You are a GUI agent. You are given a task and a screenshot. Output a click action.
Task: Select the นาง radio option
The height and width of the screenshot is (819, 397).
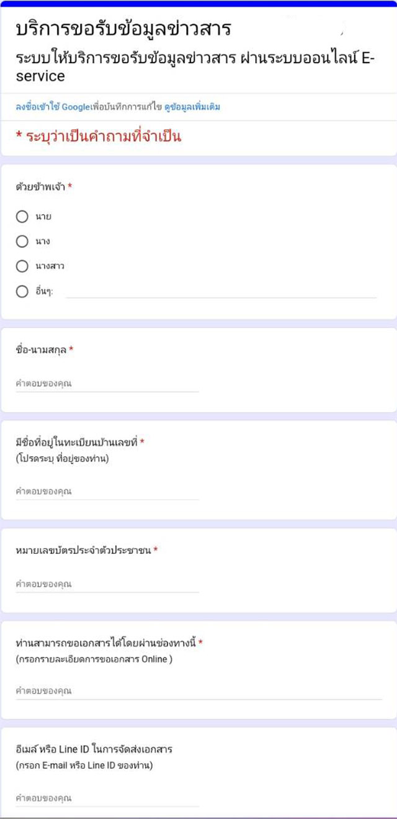coord(22,241)
